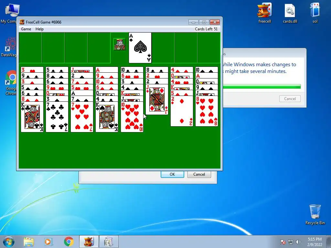
Task: Click the red ace in the eighth column
Action: point(207,76)
